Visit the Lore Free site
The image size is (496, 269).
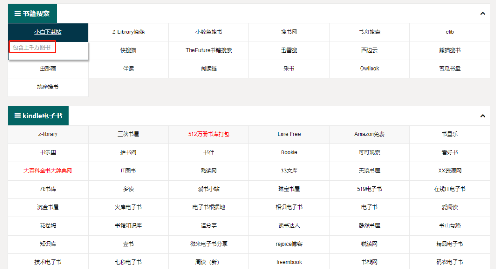[x=289, y=134]
